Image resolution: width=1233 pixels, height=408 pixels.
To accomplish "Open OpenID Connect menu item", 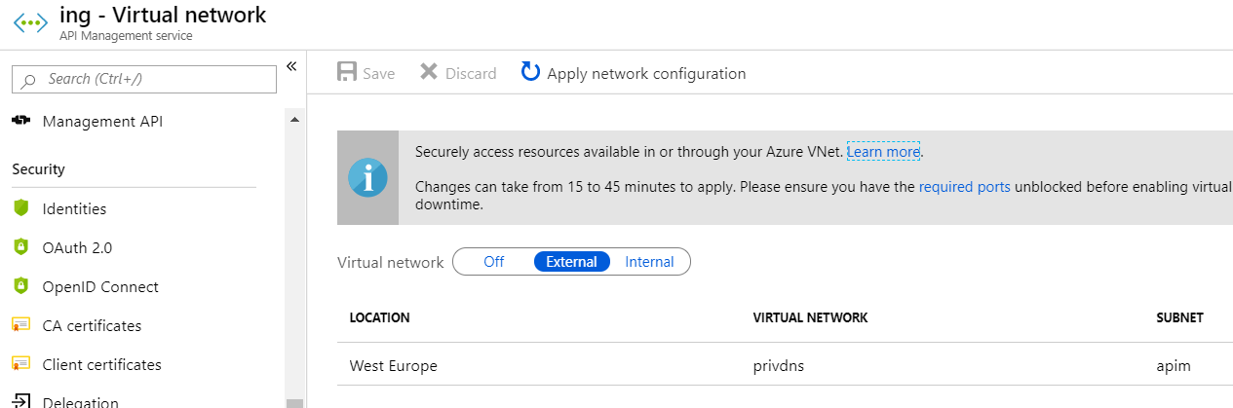I will pos(100,287).
